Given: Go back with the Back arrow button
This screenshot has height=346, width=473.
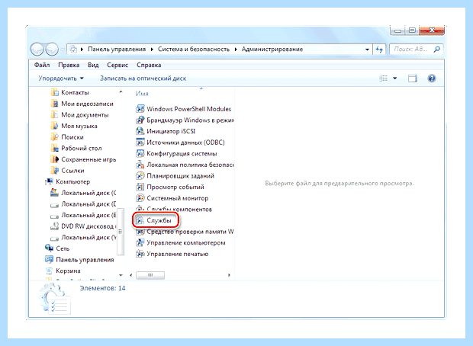Looking at the screenshot, I should 37,49.
